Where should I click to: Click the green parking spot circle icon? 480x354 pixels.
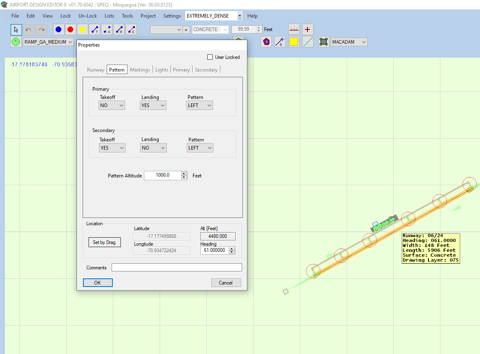tap(16, 42)
